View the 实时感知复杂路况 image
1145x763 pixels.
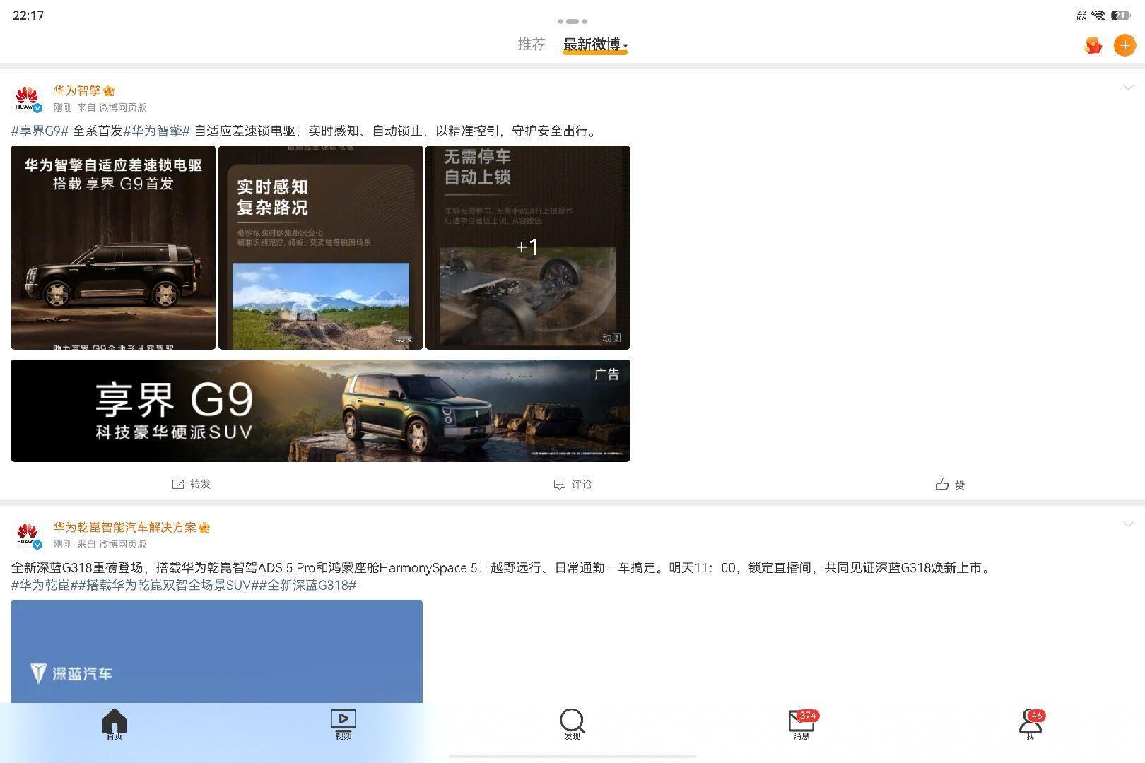coord(321,247)
